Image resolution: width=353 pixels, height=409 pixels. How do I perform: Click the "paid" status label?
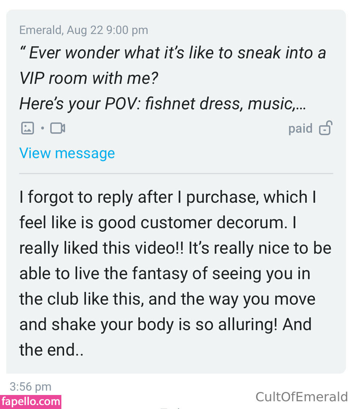tap(300, 128)
